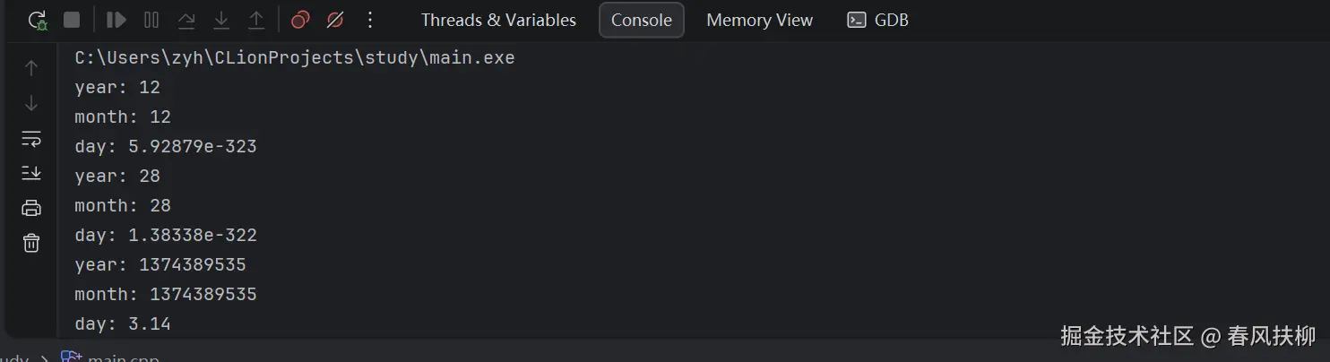Clear all console output with trash icon

[31, 243]
